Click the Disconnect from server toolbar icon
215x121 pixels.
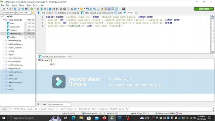click(10, 9)
